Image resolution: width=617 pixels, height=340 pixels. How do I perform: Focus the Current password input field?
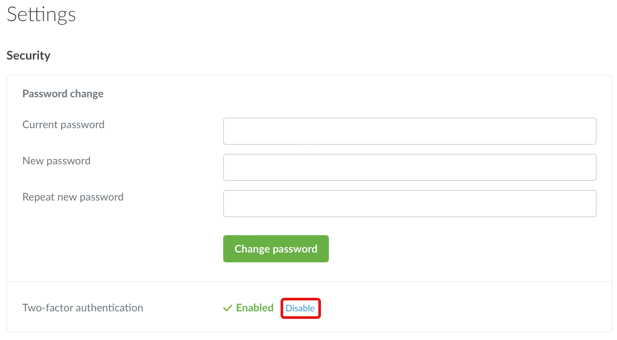(x=410, y=131)
